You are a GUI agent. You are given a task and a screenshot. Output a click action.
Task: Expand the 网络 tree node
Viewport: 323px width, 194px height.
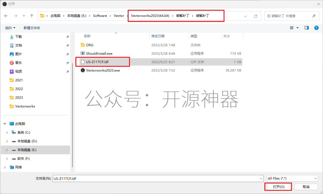pos(5,167)
